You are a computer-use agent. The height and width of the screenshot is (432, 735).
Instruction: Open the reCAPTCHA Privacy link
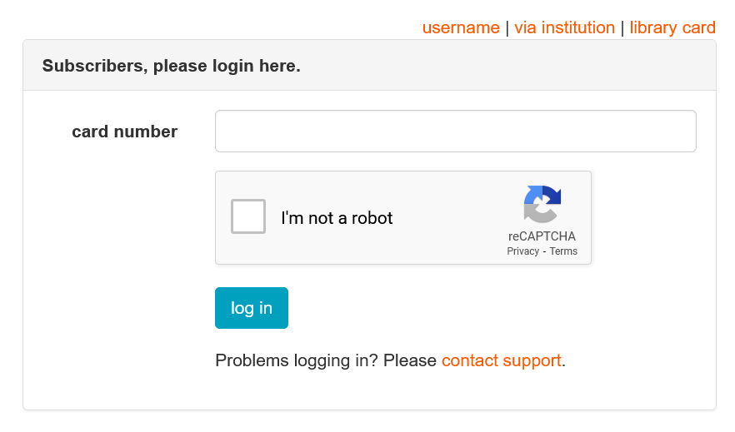pyautogui.click(x=522, y=251)
